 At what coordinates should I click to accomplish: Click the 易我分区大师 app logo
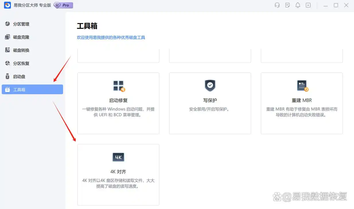(7, 5)
